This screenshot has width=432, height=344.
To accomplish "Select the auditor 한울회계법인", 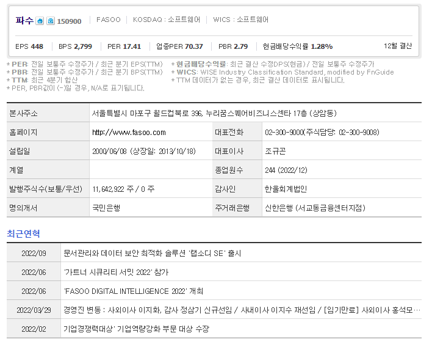I will click(x=286, y=189).
